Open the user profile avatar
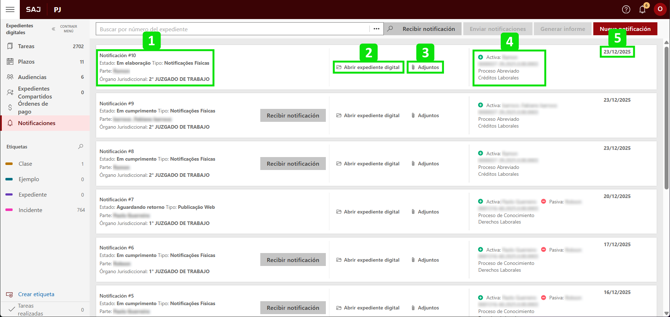The image size is (670, 317). click(660, 9)
